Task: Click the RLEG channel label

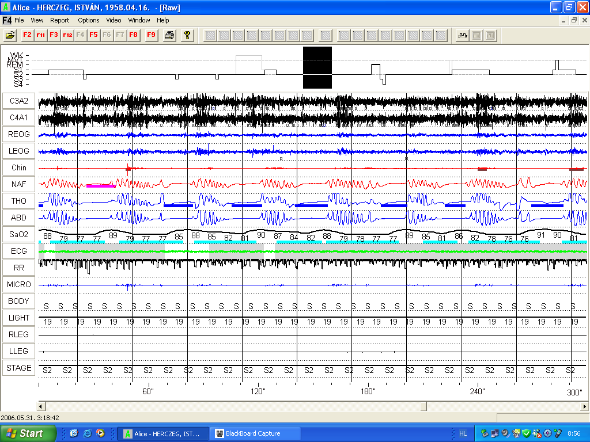Action: (19, 334)
